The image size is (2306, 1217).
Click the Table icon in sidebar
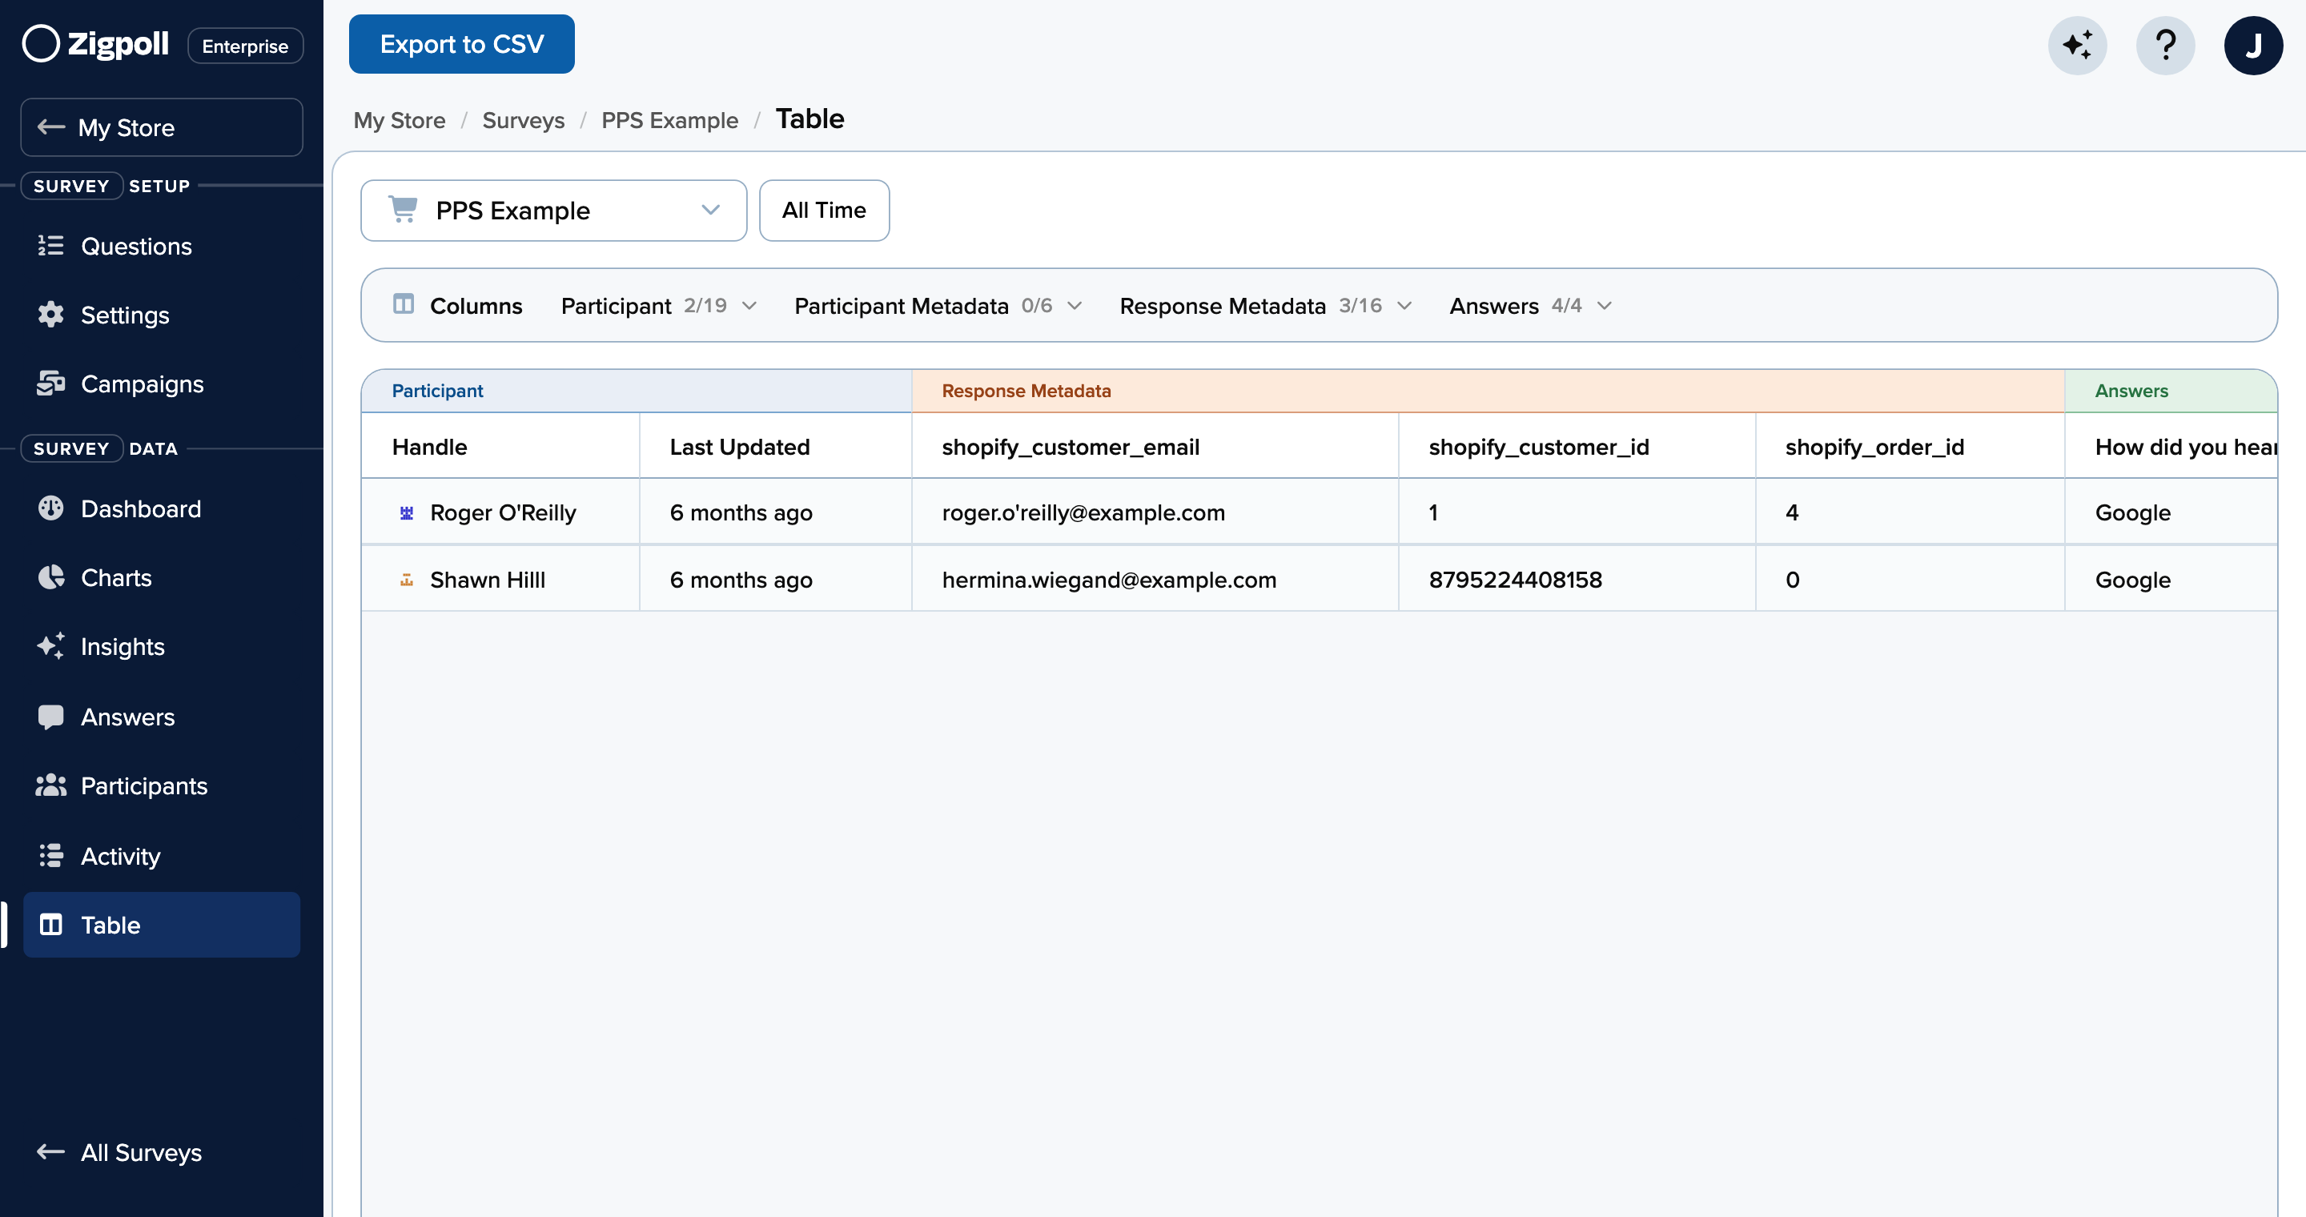(x=51, y=925)
